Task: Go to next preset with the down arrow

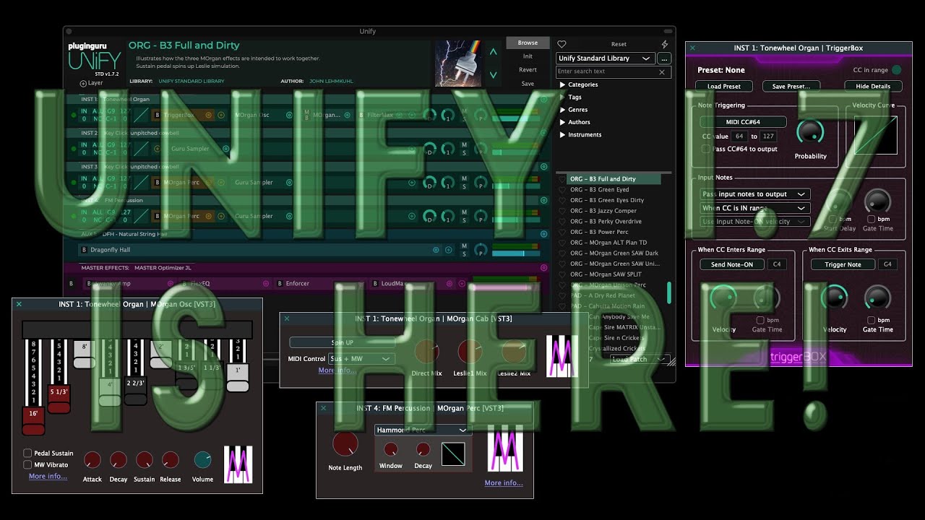Action: (x=494, y=74)
